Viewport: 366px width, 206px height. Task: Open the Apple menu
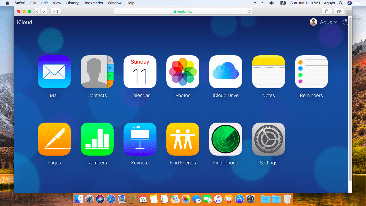point(7,3)
